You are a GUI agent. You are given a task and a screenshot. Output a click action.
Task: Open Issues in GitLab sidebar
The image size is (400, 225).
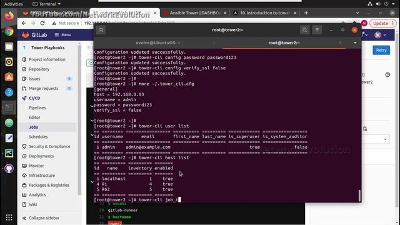coord(34,79)
